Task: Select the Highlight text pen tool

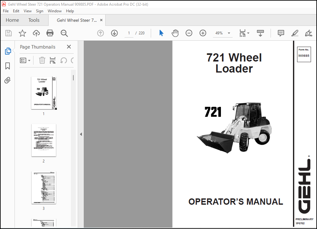Action: coord(295,33)
